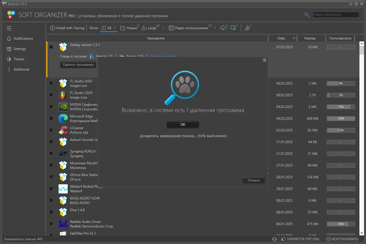Click the cleanup broom icon in the toolbar

click(x=247, y=28)
